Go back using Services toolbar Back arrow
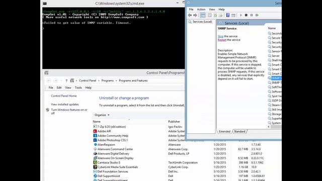 (x=190, y=15)
